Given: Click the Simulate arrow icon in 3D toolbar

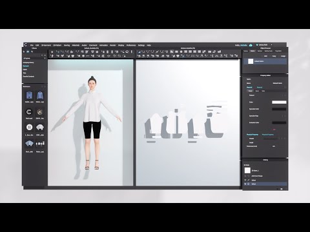Looking at the screenshot, I should tap(52, 52).
